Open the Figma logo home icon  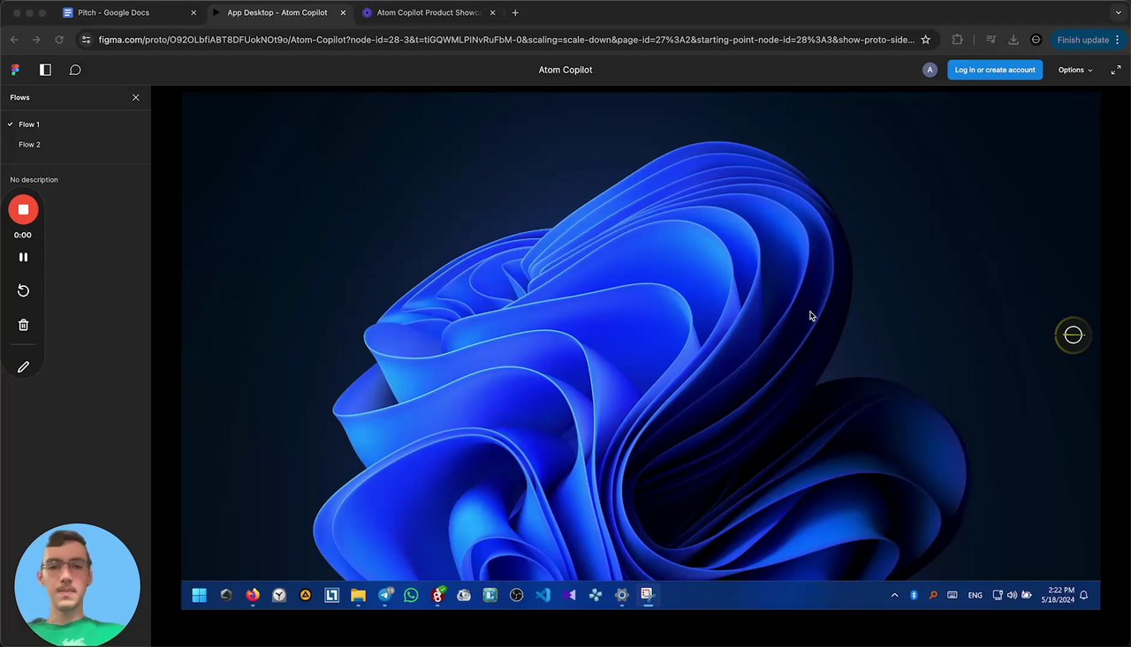pos(15,70)
